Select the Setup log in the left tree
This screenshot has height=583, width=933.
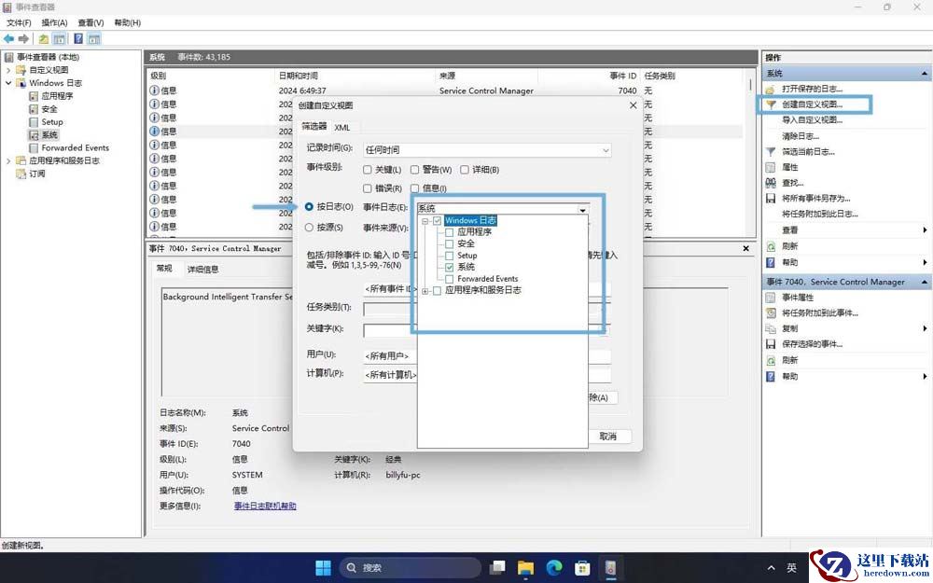point(51,122)
